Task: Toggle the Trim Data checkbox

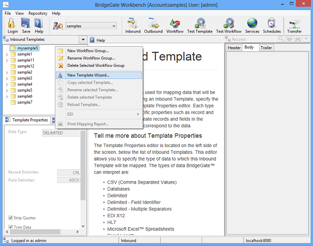Action: coord(11,227)
